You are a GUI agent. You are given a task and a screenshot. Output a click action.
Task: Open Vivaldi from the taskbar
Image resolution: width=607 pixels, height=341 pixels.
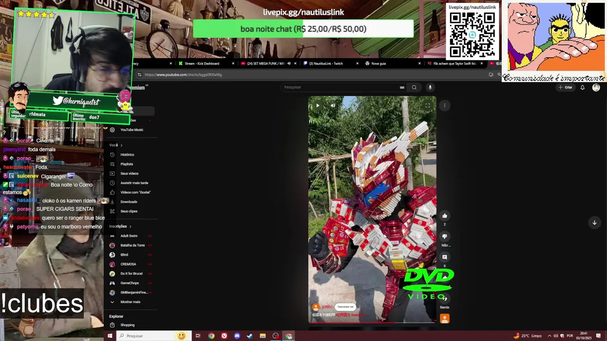pyautogui.click(x=224, y=336)
